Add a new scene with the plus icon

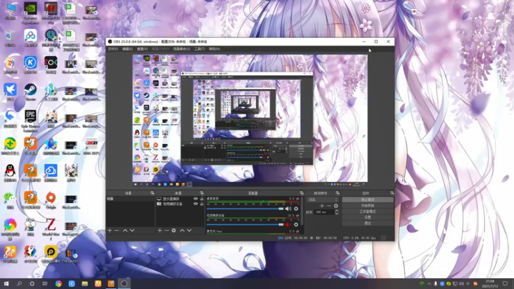pyautogui.click(x=110, y=231)
